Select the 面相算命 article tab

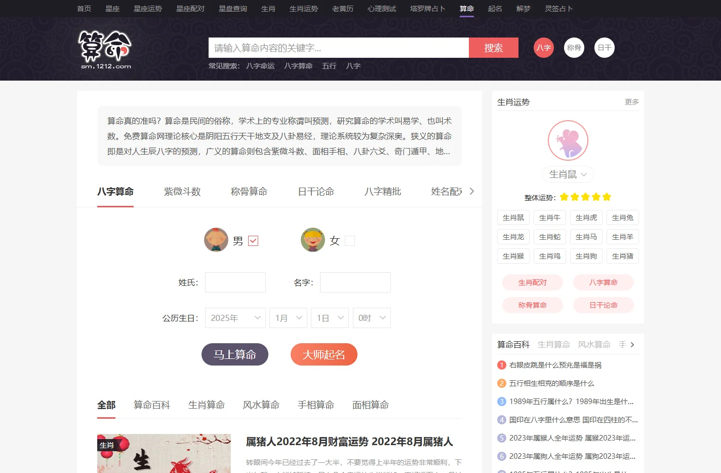tap(371, 405)
